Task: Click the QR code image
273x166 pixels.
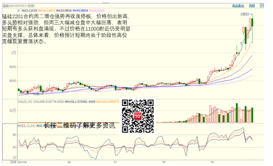Action: [x=137, y=116]
